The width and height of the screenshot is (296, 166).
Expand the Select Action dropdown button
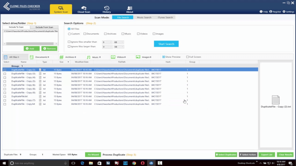(x=248, y=155)
